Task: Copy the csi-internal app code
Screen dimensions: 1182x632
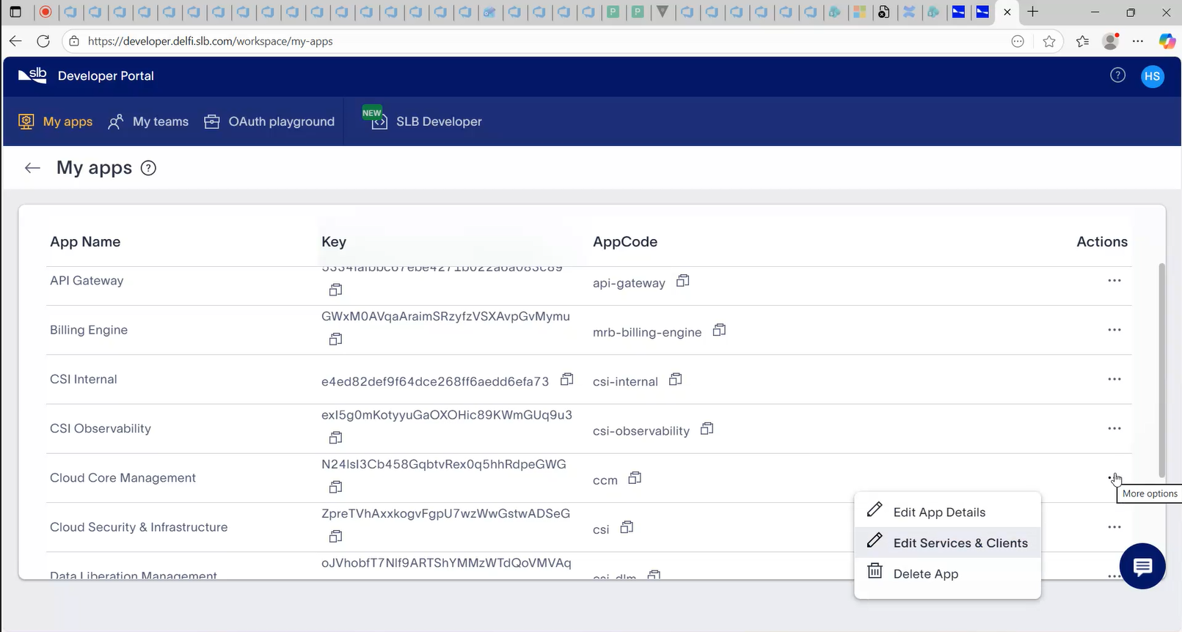Action: click(x=676, y=379)
